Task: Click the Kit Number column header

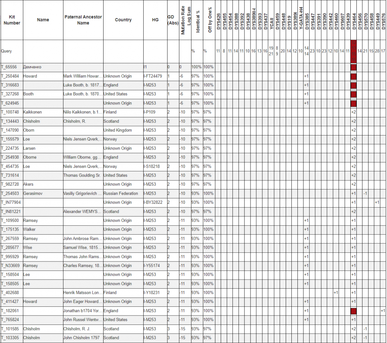Action: (11, 20)
